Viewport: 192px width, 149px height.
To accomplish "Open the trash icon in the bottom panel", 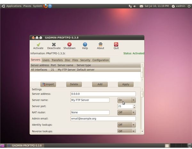I will tap(189, 145).
